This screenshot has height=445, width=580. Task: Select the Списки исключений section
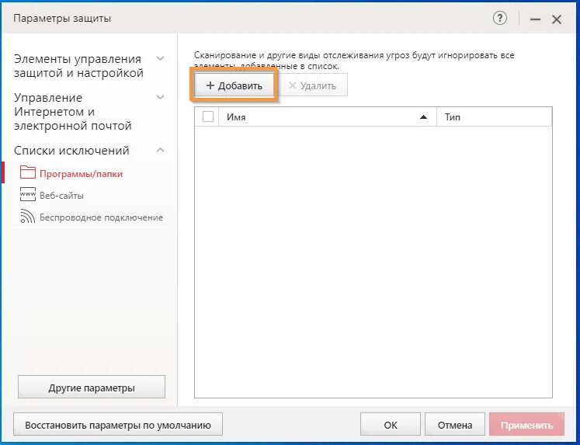(x=71, y=151)
